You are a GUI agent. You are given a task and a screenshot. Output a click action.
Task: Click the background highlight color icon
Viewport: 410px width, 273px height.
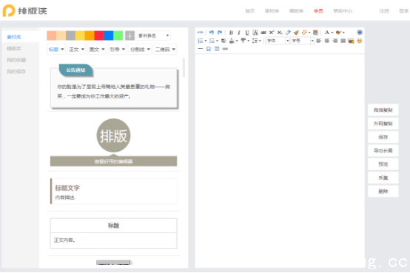click(x=339, y=33)
